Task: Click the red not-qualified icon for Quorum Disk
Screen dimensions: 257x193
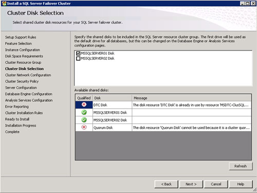Action: click(x=84, y=127)
